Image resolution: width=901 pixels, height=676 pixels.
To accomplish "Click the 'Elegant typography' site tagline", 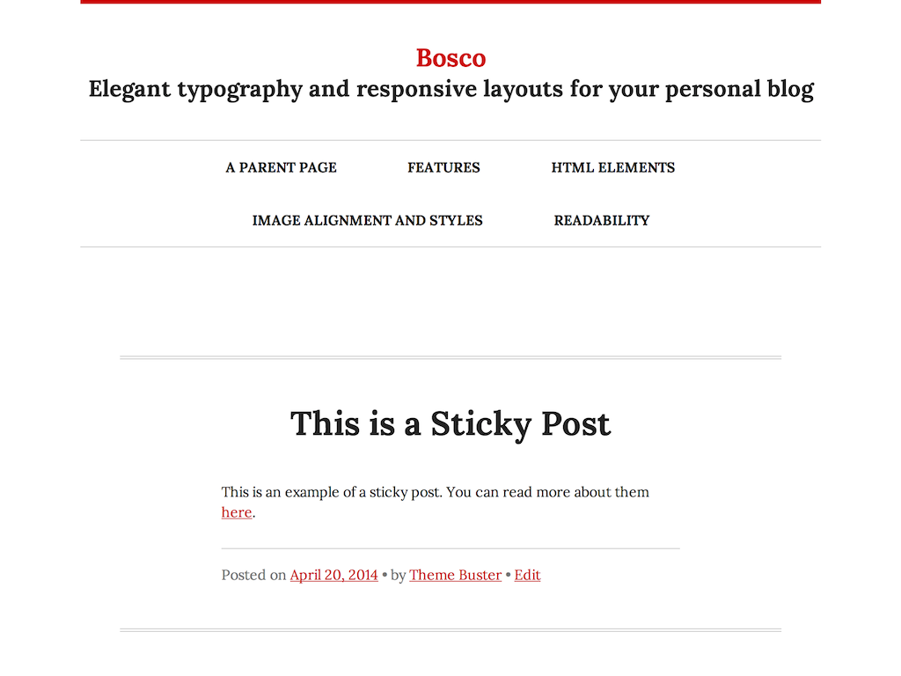I will pyautogui.click(x=450, y=89).
